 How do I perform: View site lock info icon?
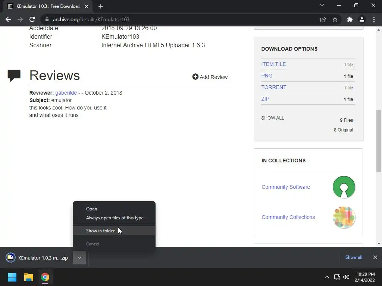pos(47,19)
